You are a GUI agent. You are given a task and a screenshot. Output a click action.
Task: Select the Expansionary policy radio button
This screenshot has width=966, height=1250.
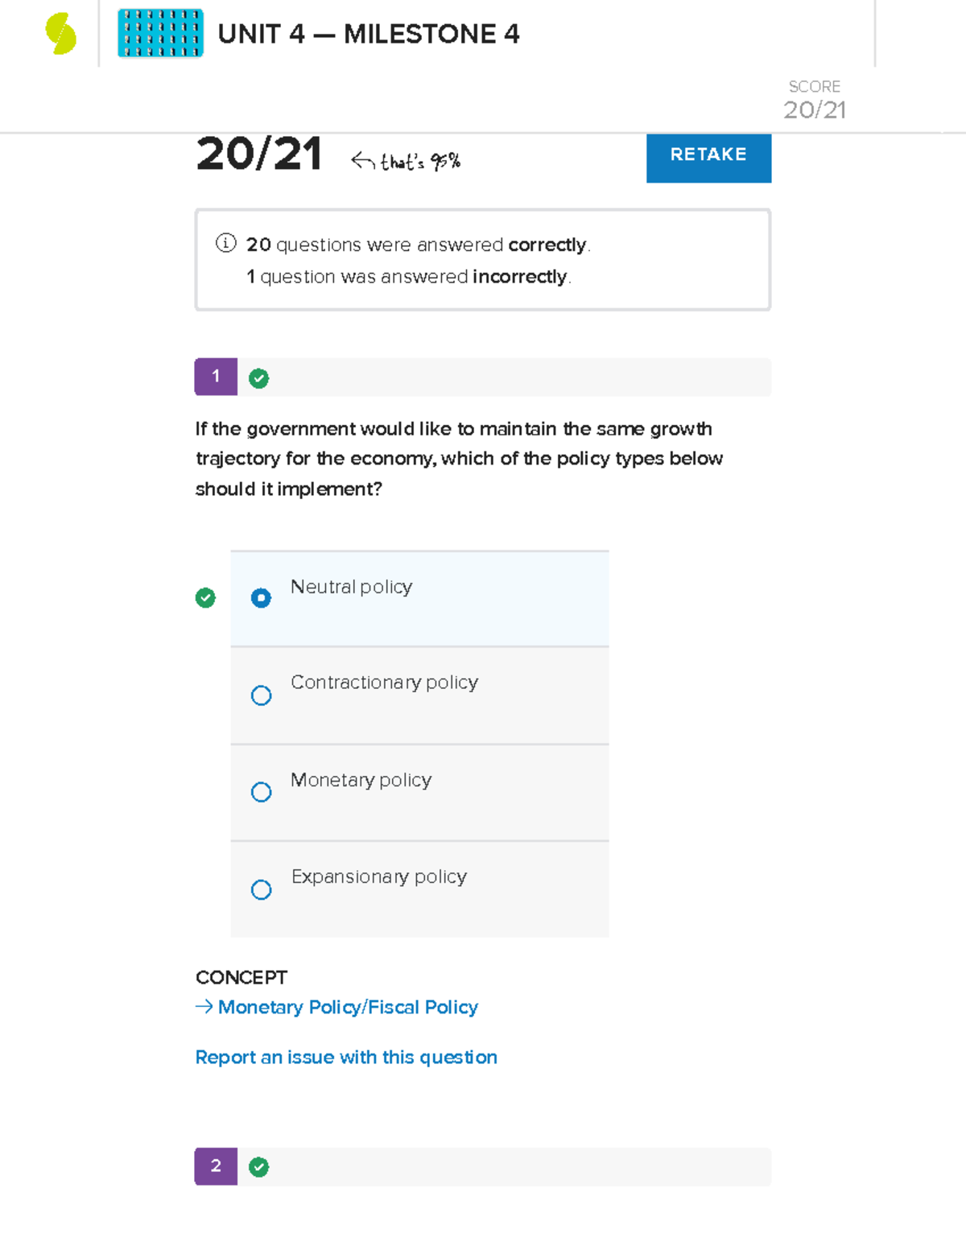pyautogui.click(x=261, y=889)
